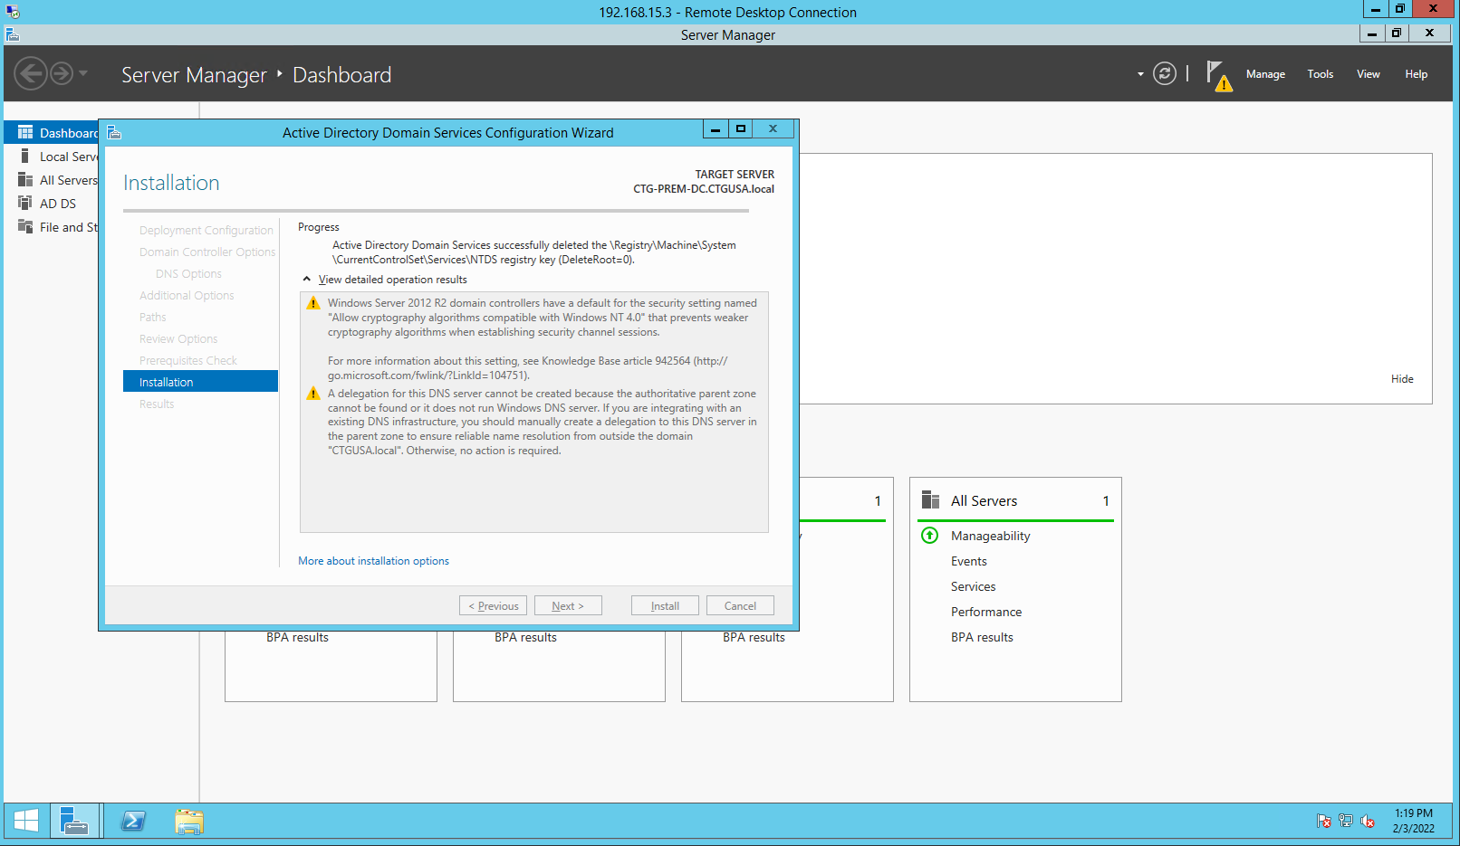1460x846 pixels.
Task: Select Installation step in wizard sidebar
Action: click(200, 382)
